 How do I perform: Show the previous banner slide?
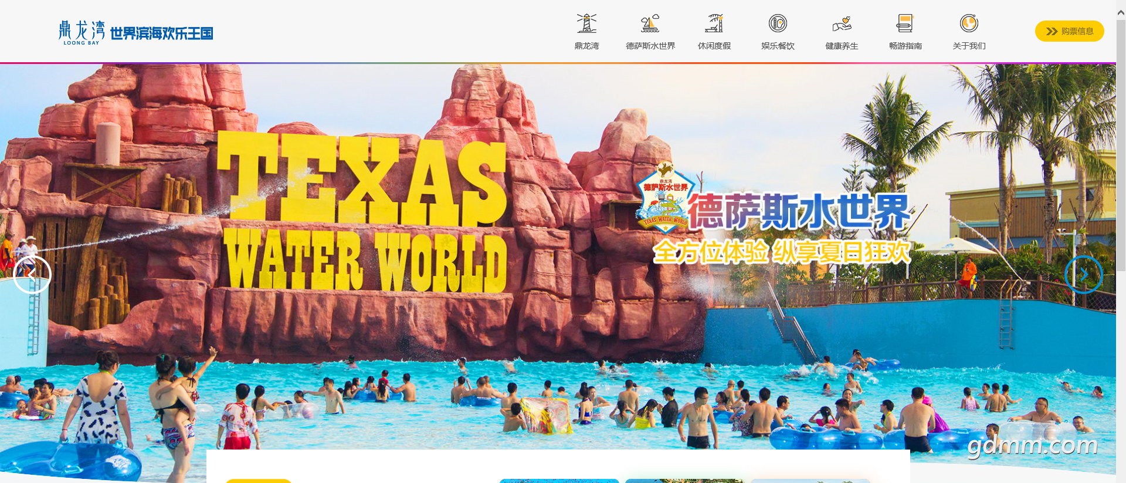click(32, 274)
